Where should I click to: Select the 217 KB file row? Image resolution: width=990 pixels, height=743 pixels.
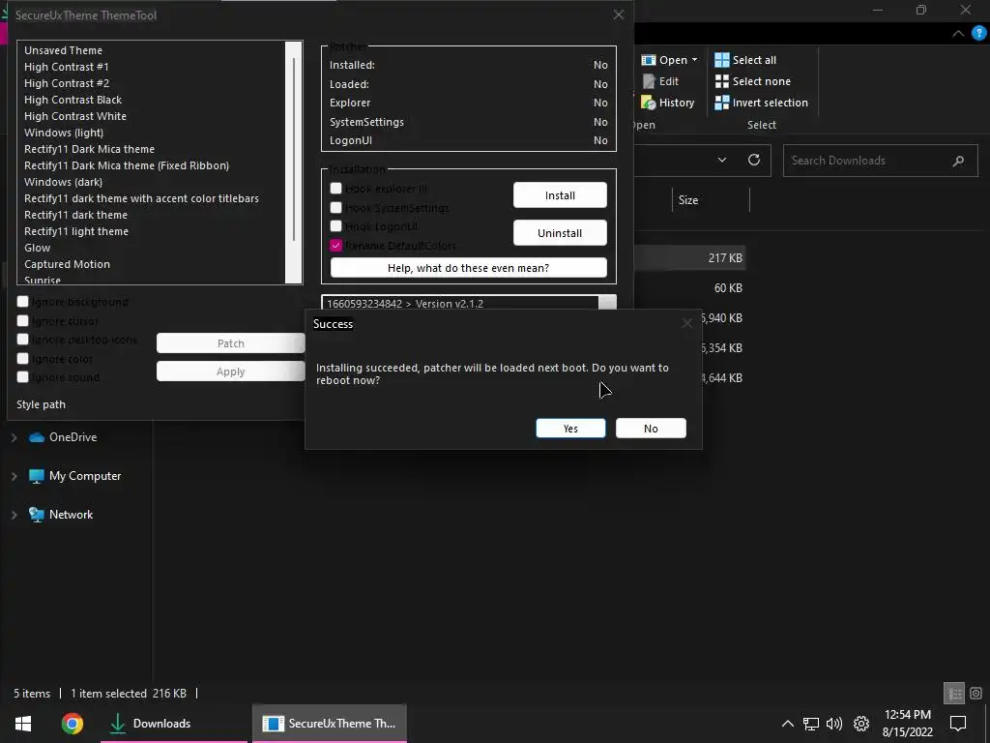pyautogui.click(x=689, y=257)
